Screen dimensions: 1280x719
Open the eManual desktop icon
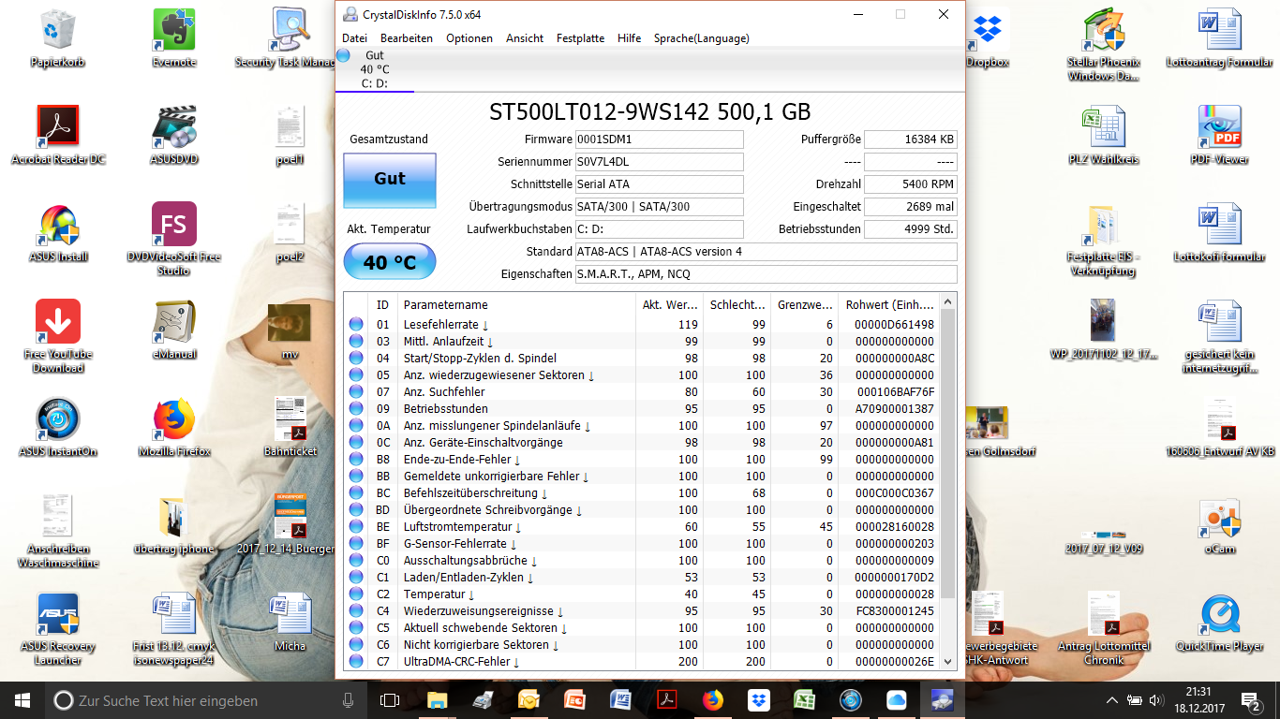coord(174,330)
